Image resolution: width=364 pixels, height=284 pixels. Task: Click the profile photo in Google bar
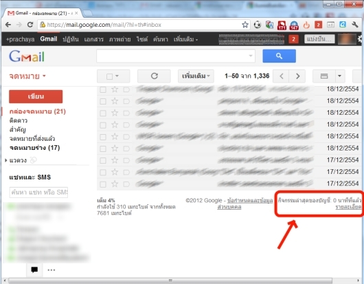pos(347,39)
